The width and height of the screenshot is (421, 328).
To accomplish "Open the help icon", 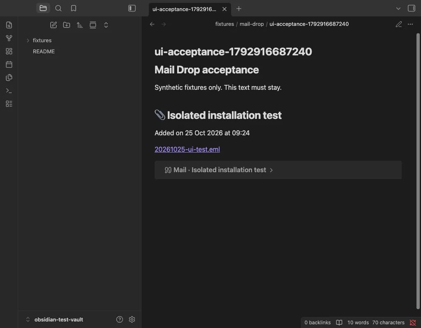I will [120, 319].
